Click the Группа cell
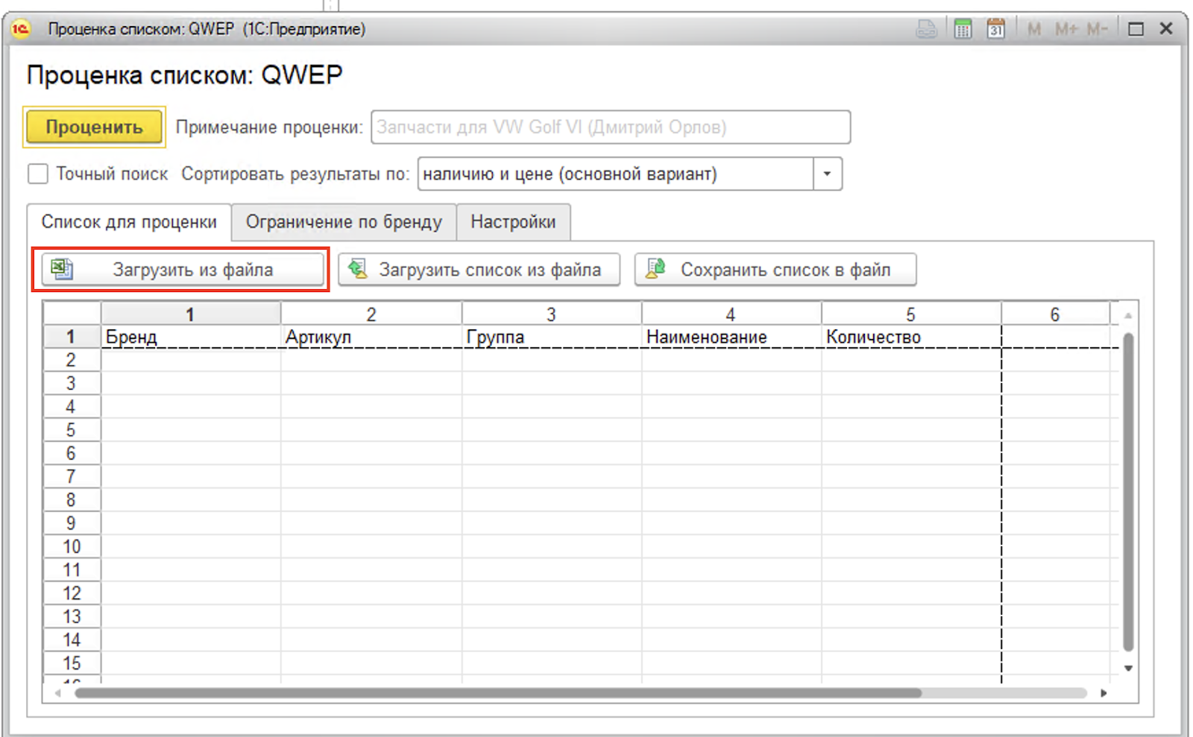The image size is (1193, 737). [x=551, y=337]
